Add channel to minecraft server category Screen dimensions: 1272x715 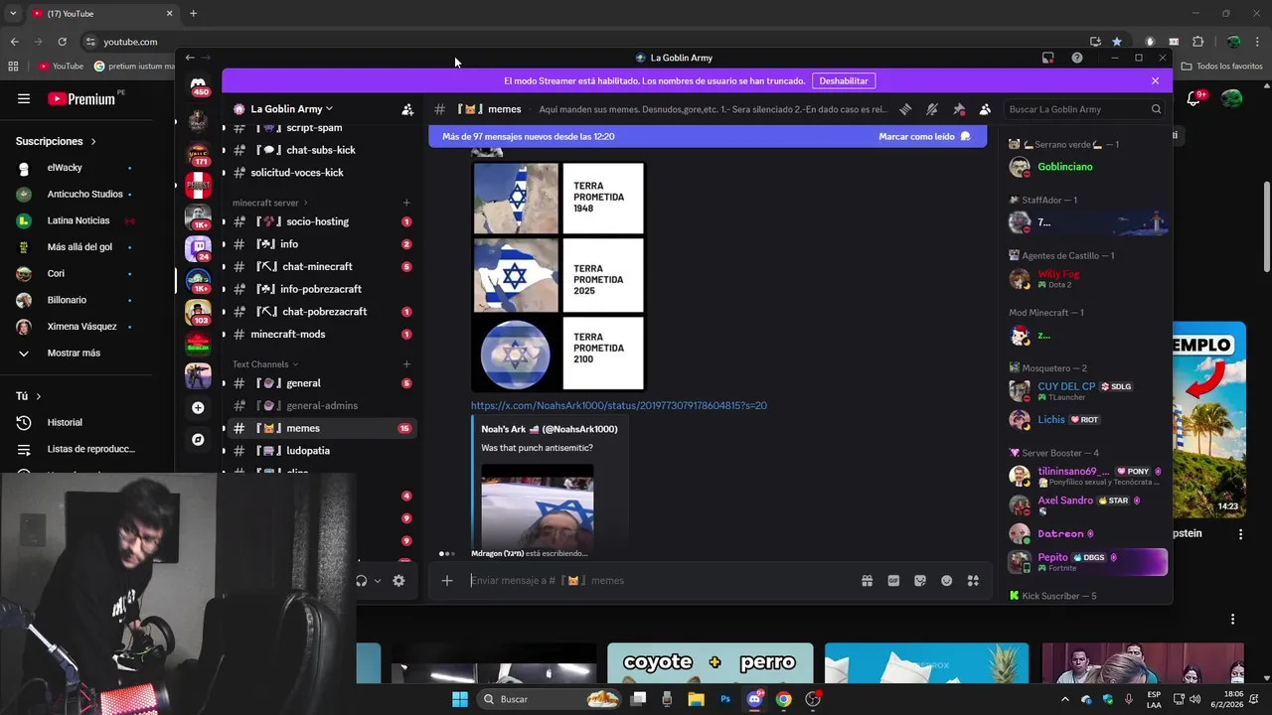pyautogui.click(x=406, y=203)
